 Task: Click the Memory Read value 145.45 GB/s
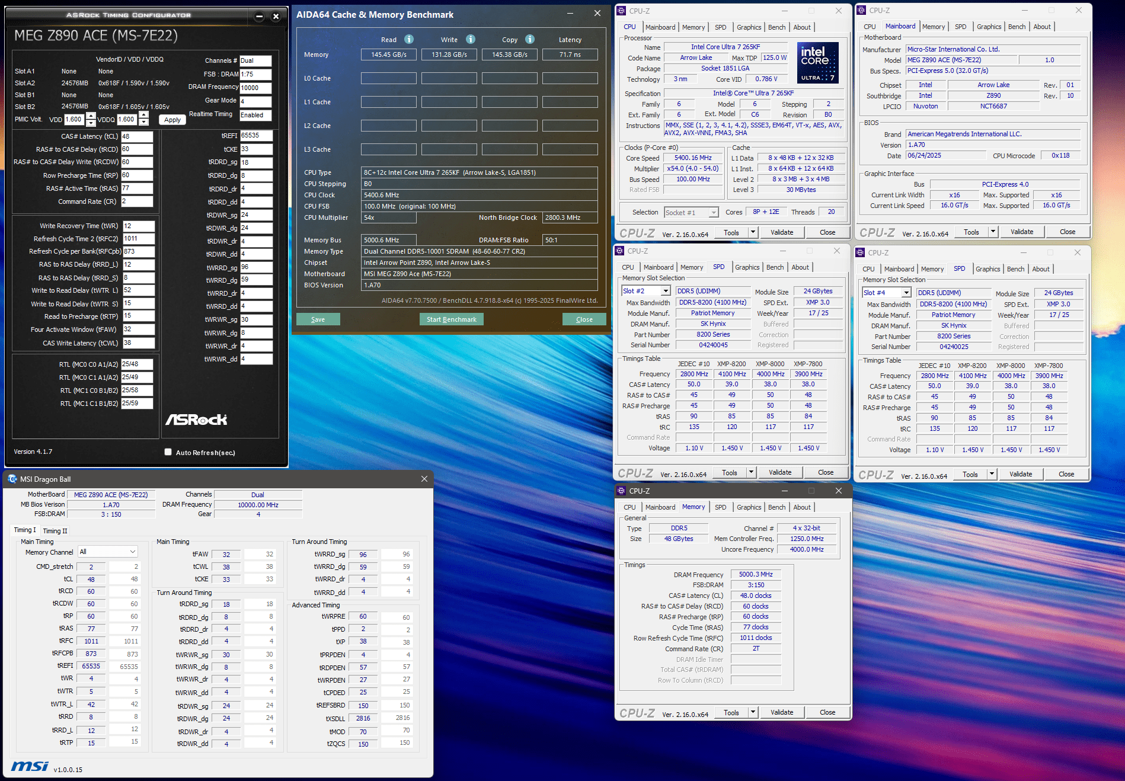pyautogui.click(x=389, y=55)
